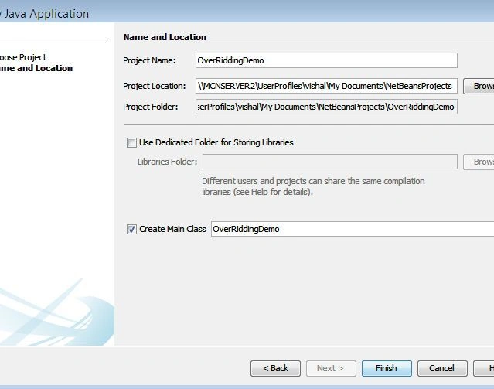Screen dimensions: 494x389
Task: Click the Libraries Folder Browse button
Action: (479, 162)
